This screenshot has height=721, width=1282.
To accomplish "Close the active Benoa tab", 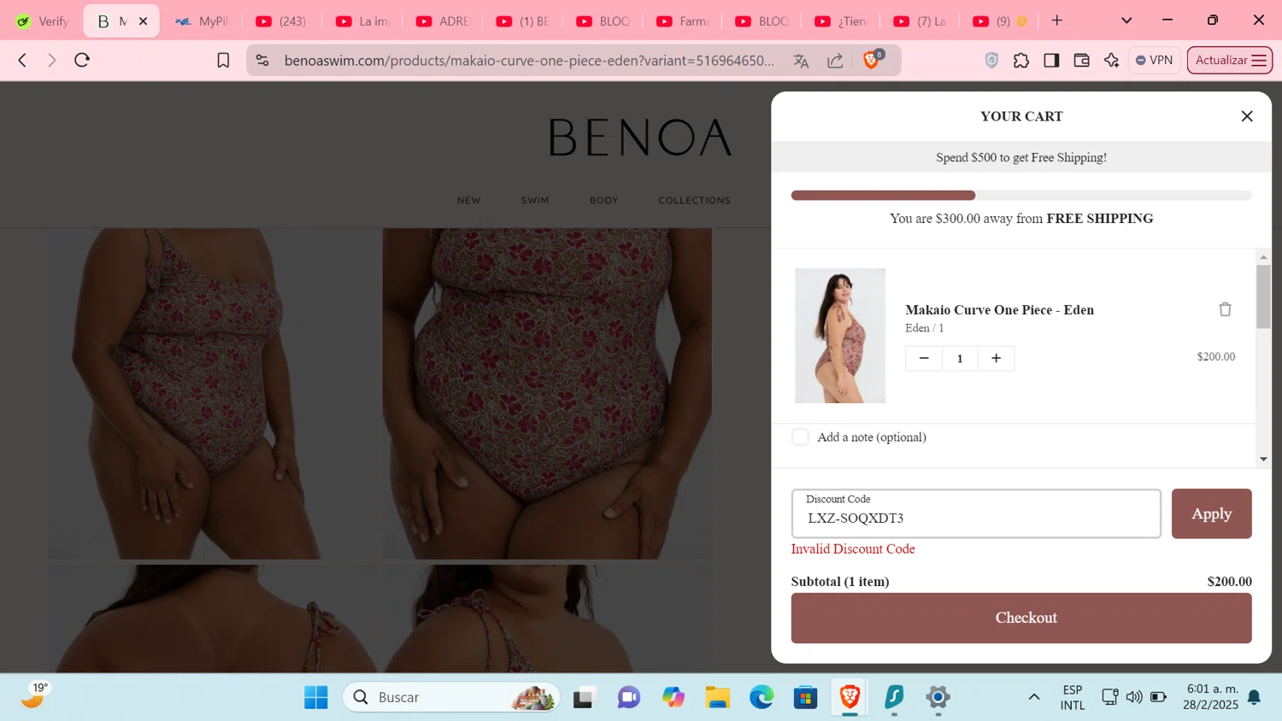I will pos(143,21).
